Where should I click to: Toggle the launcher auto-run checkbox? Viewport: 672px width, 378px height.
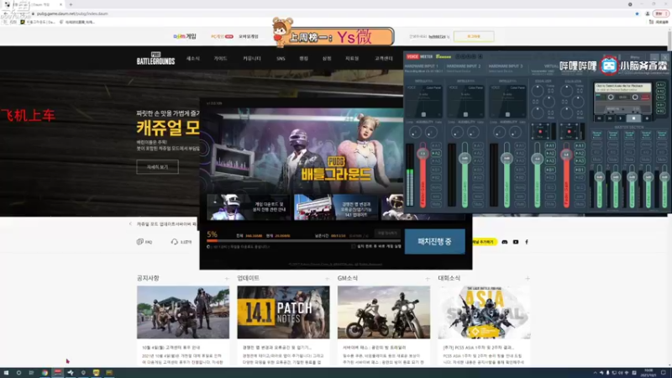click(x=353, y=246)
